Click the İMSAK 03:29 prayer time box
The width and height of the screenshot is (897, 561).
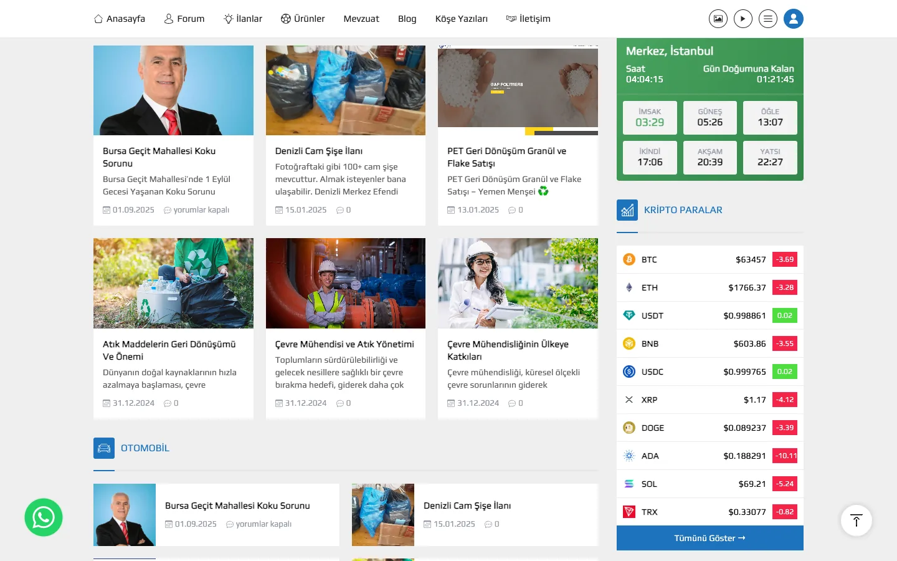tap(650, 118)
